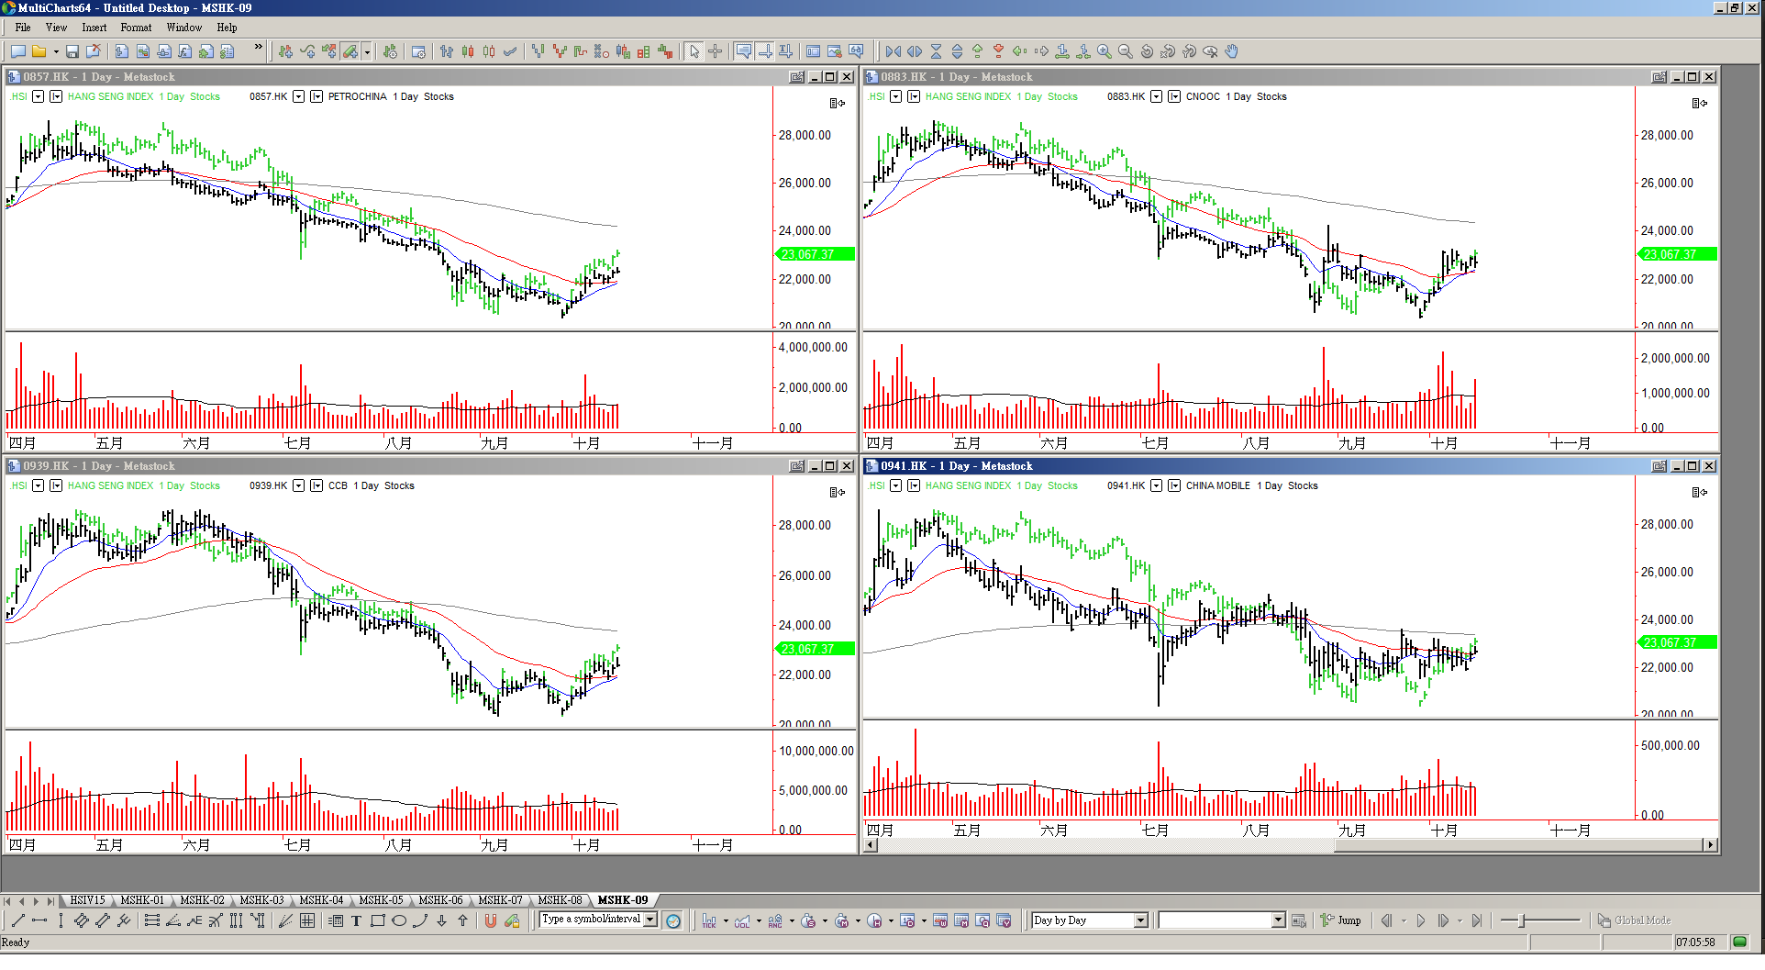Switch chart style to candlestick icon
The image size is (1765, 970).
coord(468,51)
